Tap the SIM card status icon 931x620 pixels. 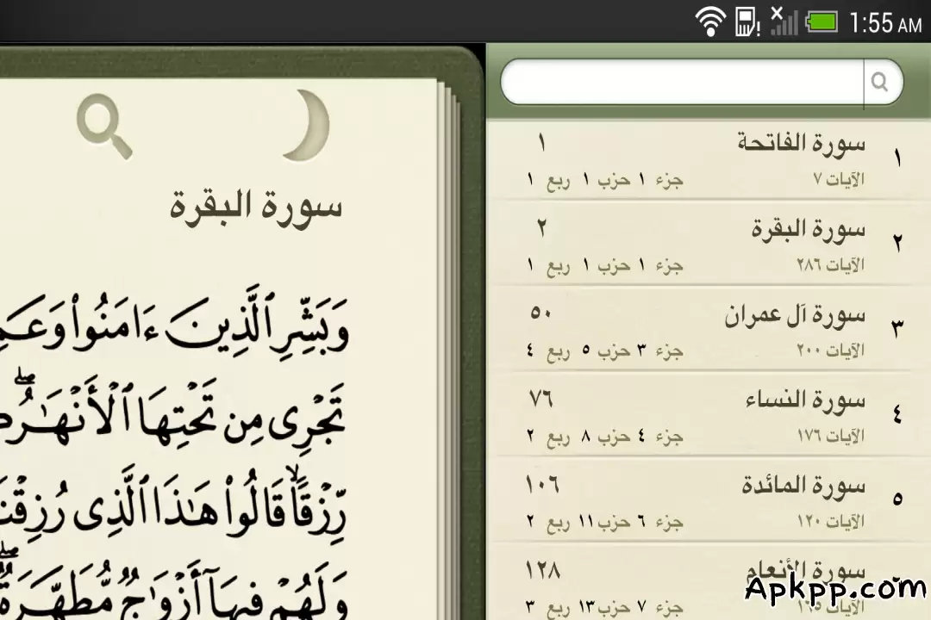743,22
